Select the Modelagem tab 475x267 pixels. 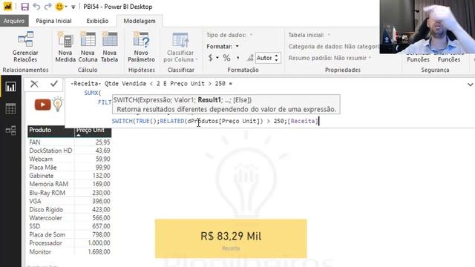tap(140, 21)
